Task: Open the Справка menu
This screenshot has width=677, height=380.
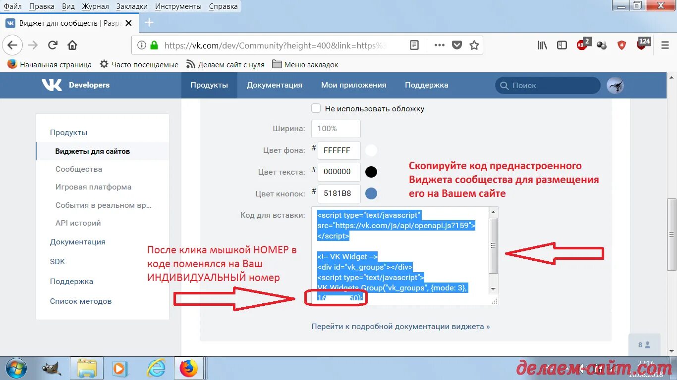Action: tap(223, 6)
